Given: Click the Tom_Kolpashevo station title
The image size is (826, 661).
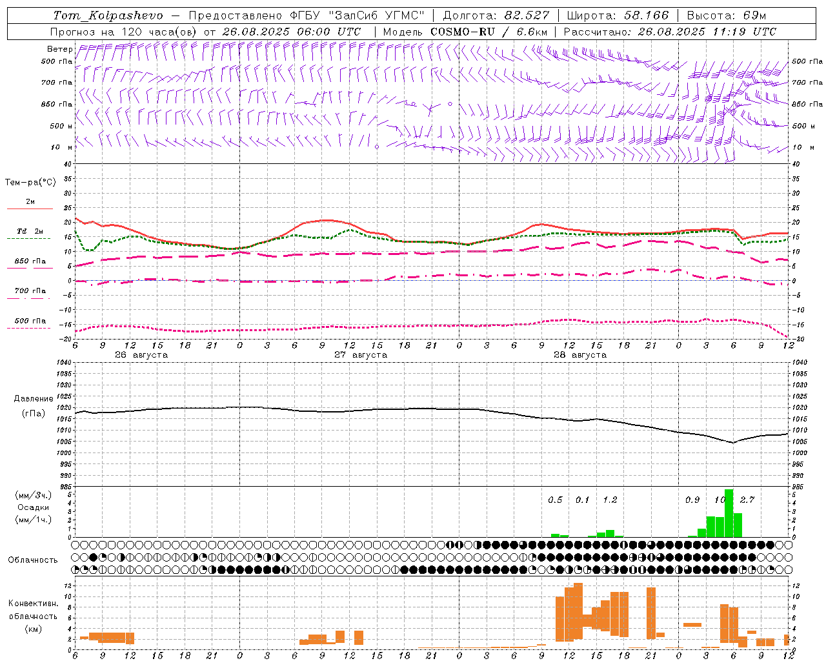Looking at the screenshot, I should click(108, 15).
